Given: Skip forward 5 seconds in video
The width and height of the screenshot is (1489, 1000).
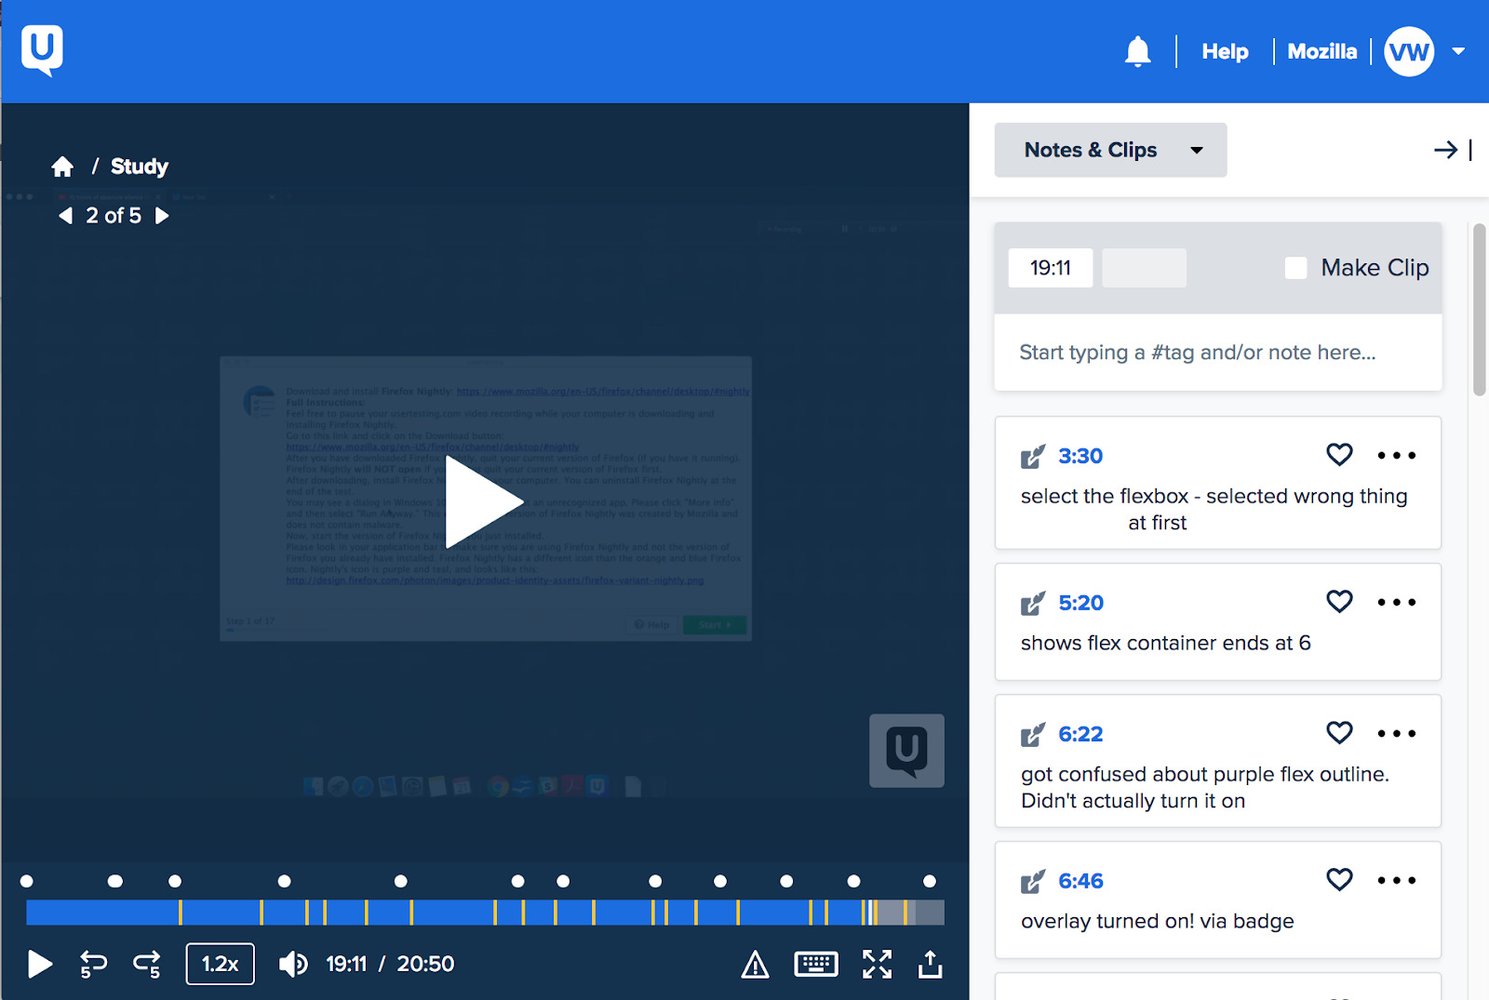Looking at the screenshot, I should pos(147,964).
